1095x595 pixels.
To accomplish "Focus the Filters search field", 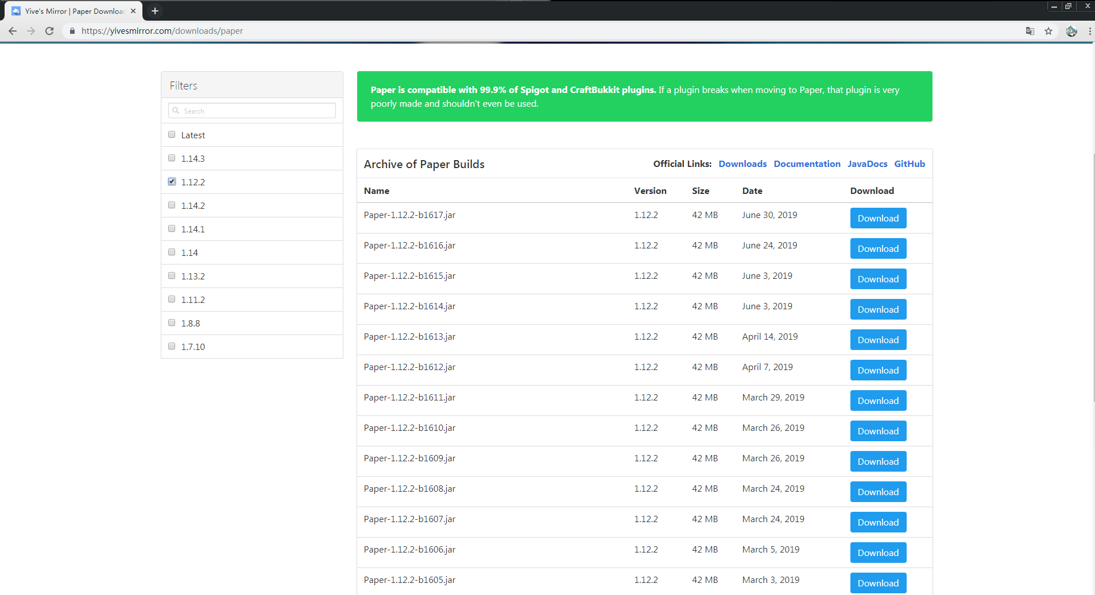I will [x=252, y=111].
